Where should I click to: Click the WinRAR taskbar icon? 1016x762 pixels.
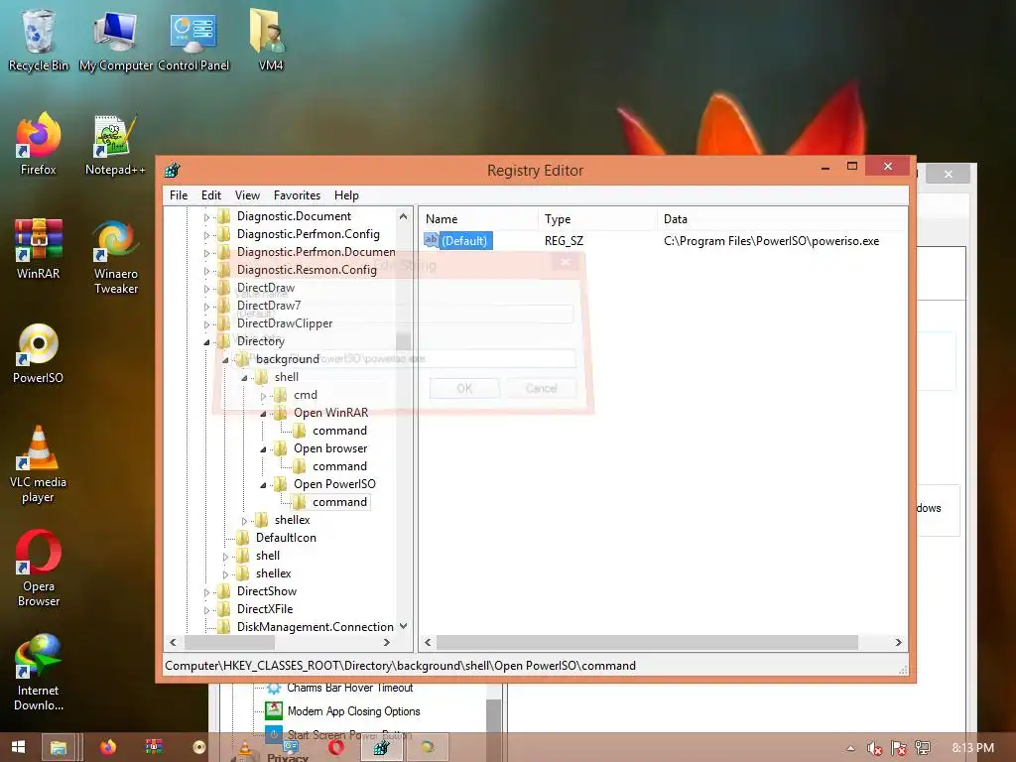[154, 747]
